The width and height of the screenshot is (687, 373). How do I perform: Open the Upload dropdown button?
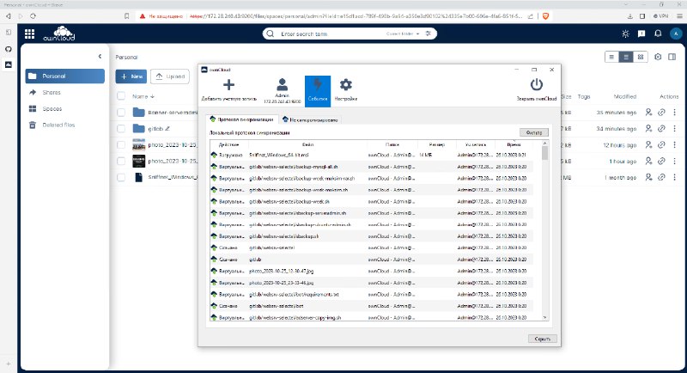[170, 76]
